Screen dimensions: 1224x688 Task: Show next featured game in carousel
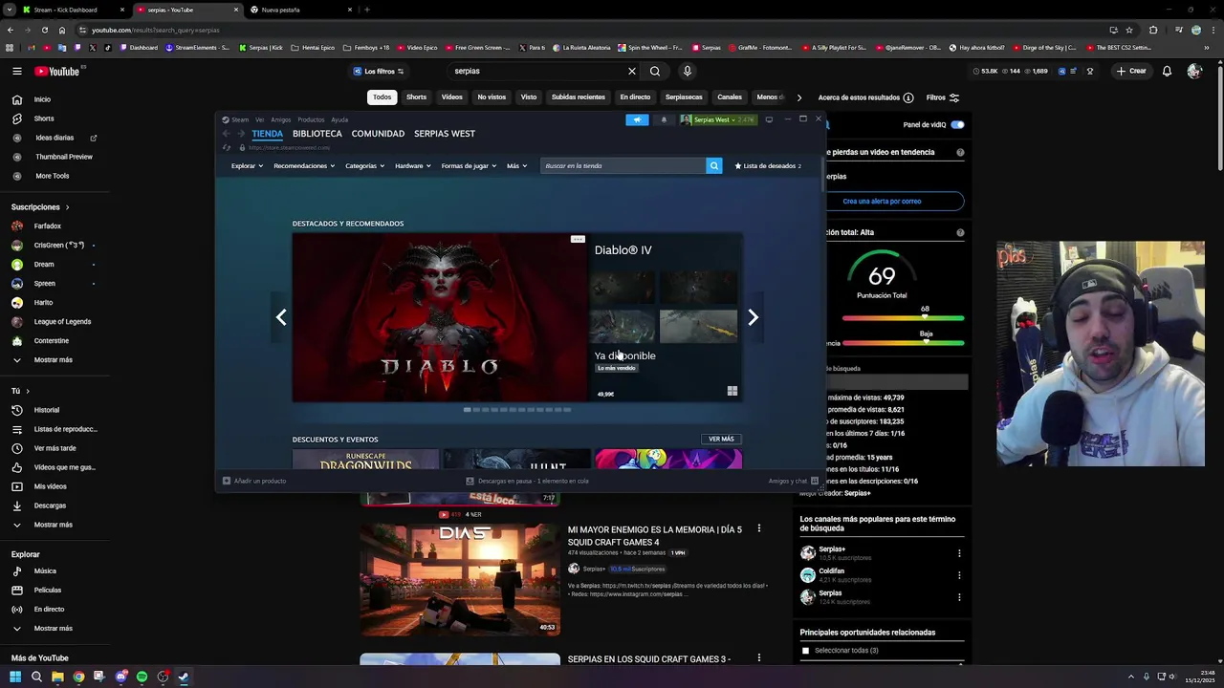coord(753,317)
